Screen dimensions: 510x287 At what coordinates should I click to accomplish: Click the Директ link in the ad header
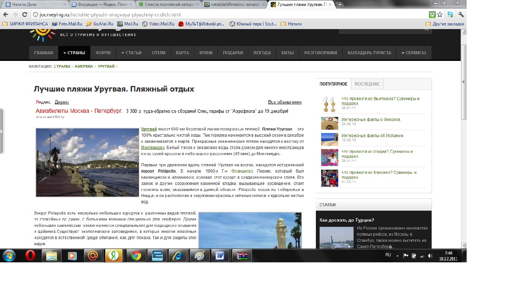coord(62,102)
